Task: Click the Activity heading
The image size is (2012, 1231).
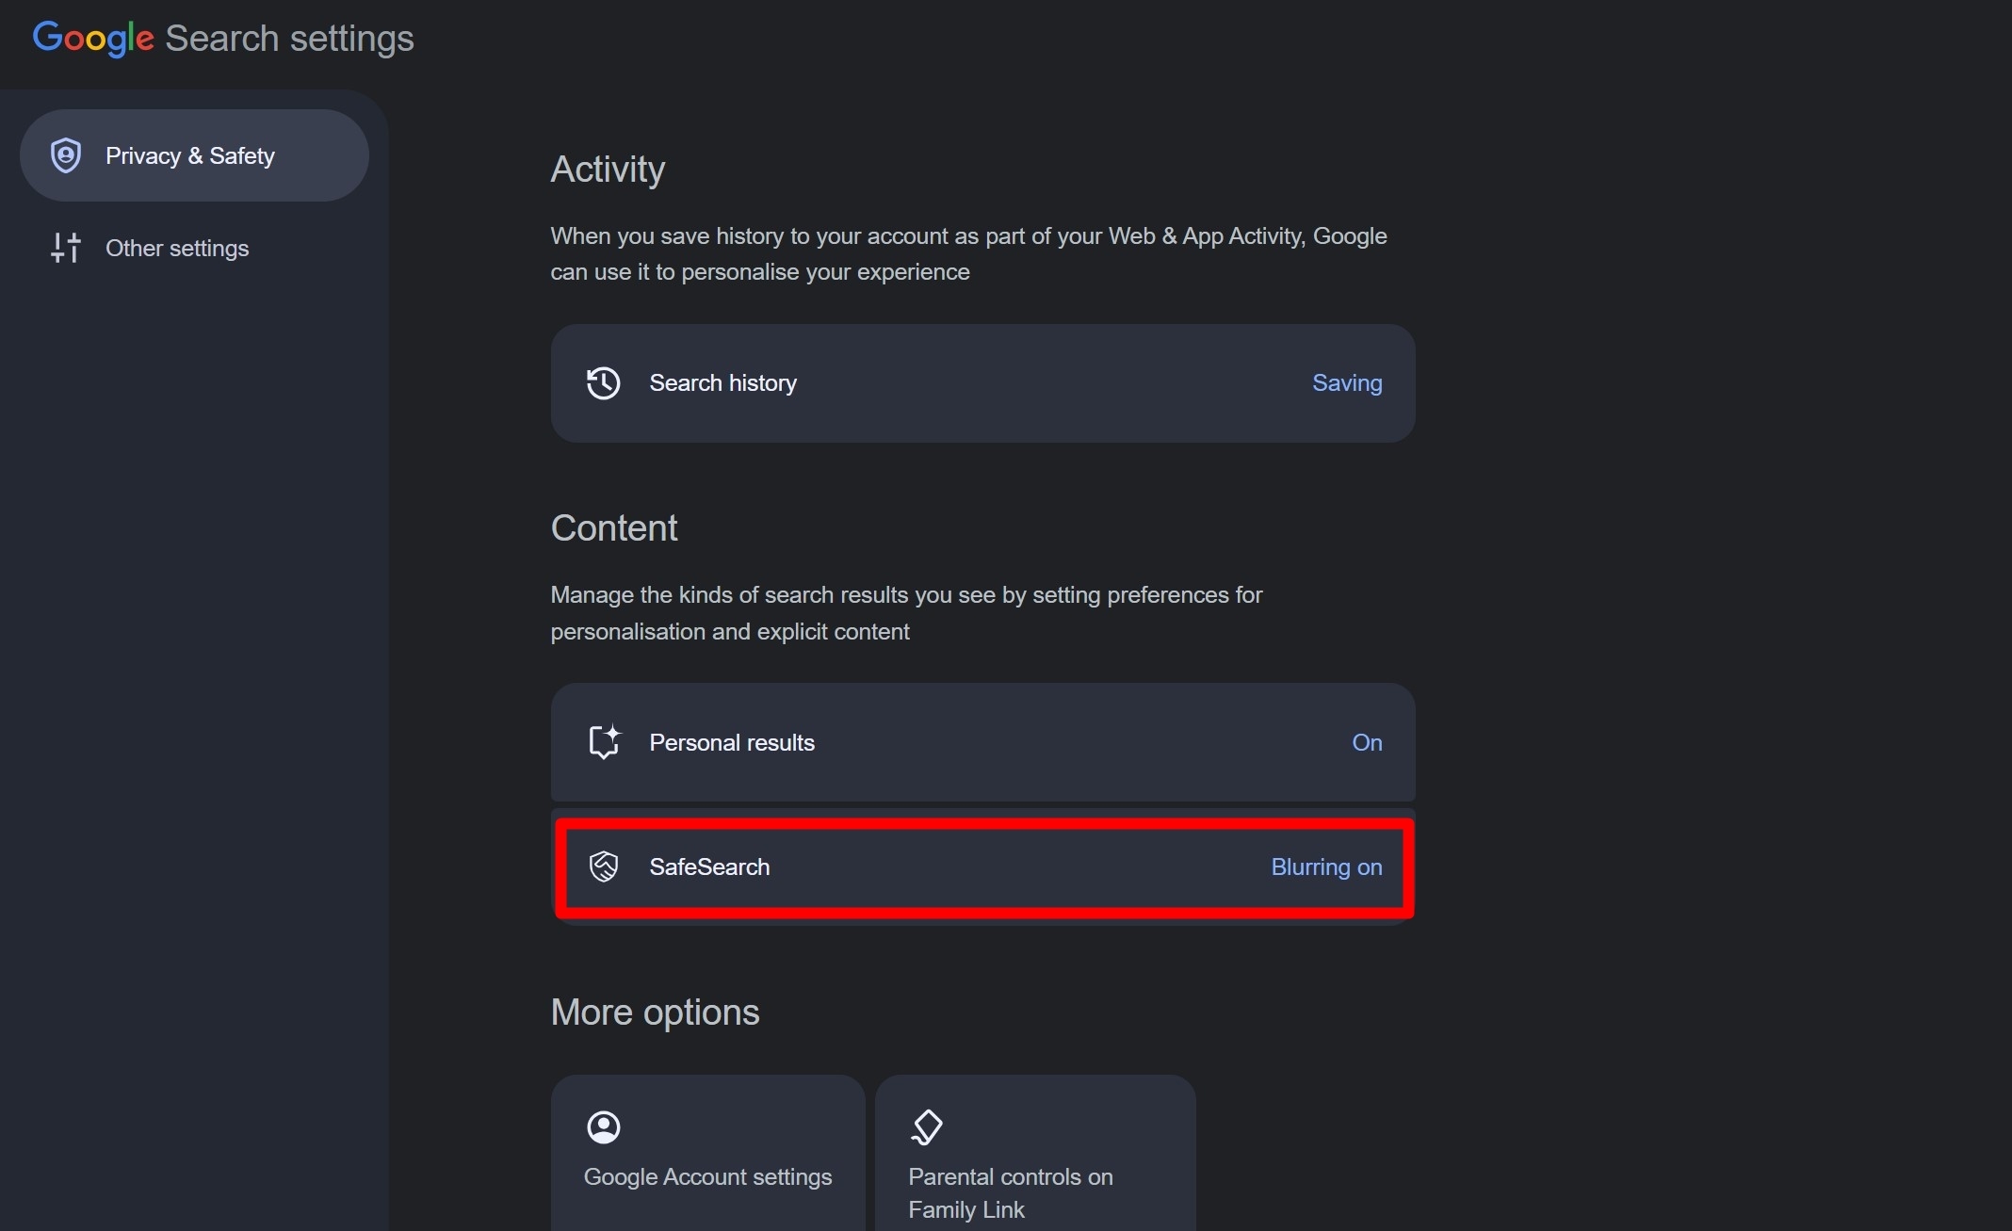Action: pos(608,170)
